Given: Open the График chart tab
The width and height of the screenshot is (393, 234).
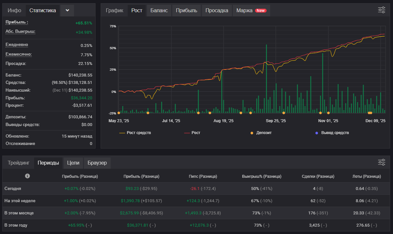Looking at the screenshot, I should tap(114, 10).
